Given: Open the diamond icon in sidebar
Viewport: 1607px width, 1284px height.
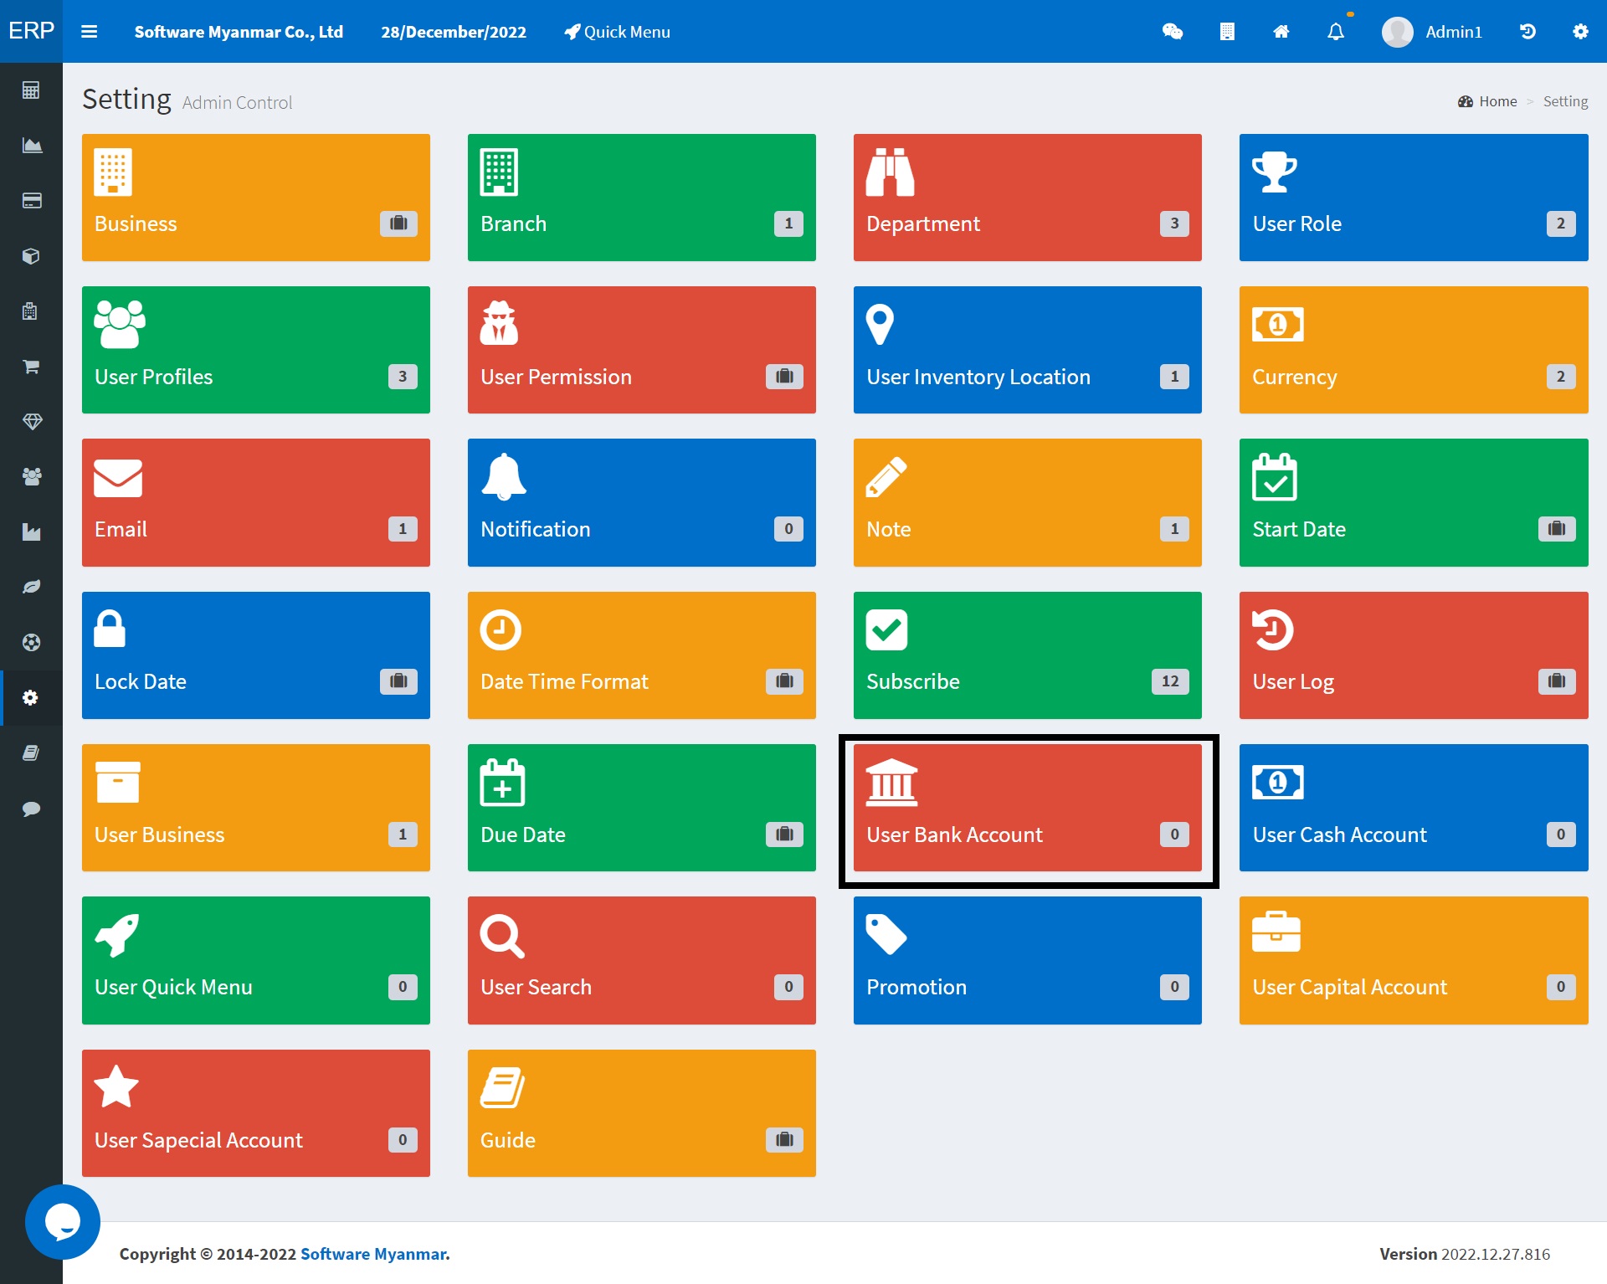Looking at the screenshot, I should (x=31, y=421).
